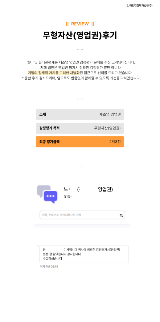160x322 pixels.
Task: Click the 무형자산(영업권)후기 title
Action: 80,35
